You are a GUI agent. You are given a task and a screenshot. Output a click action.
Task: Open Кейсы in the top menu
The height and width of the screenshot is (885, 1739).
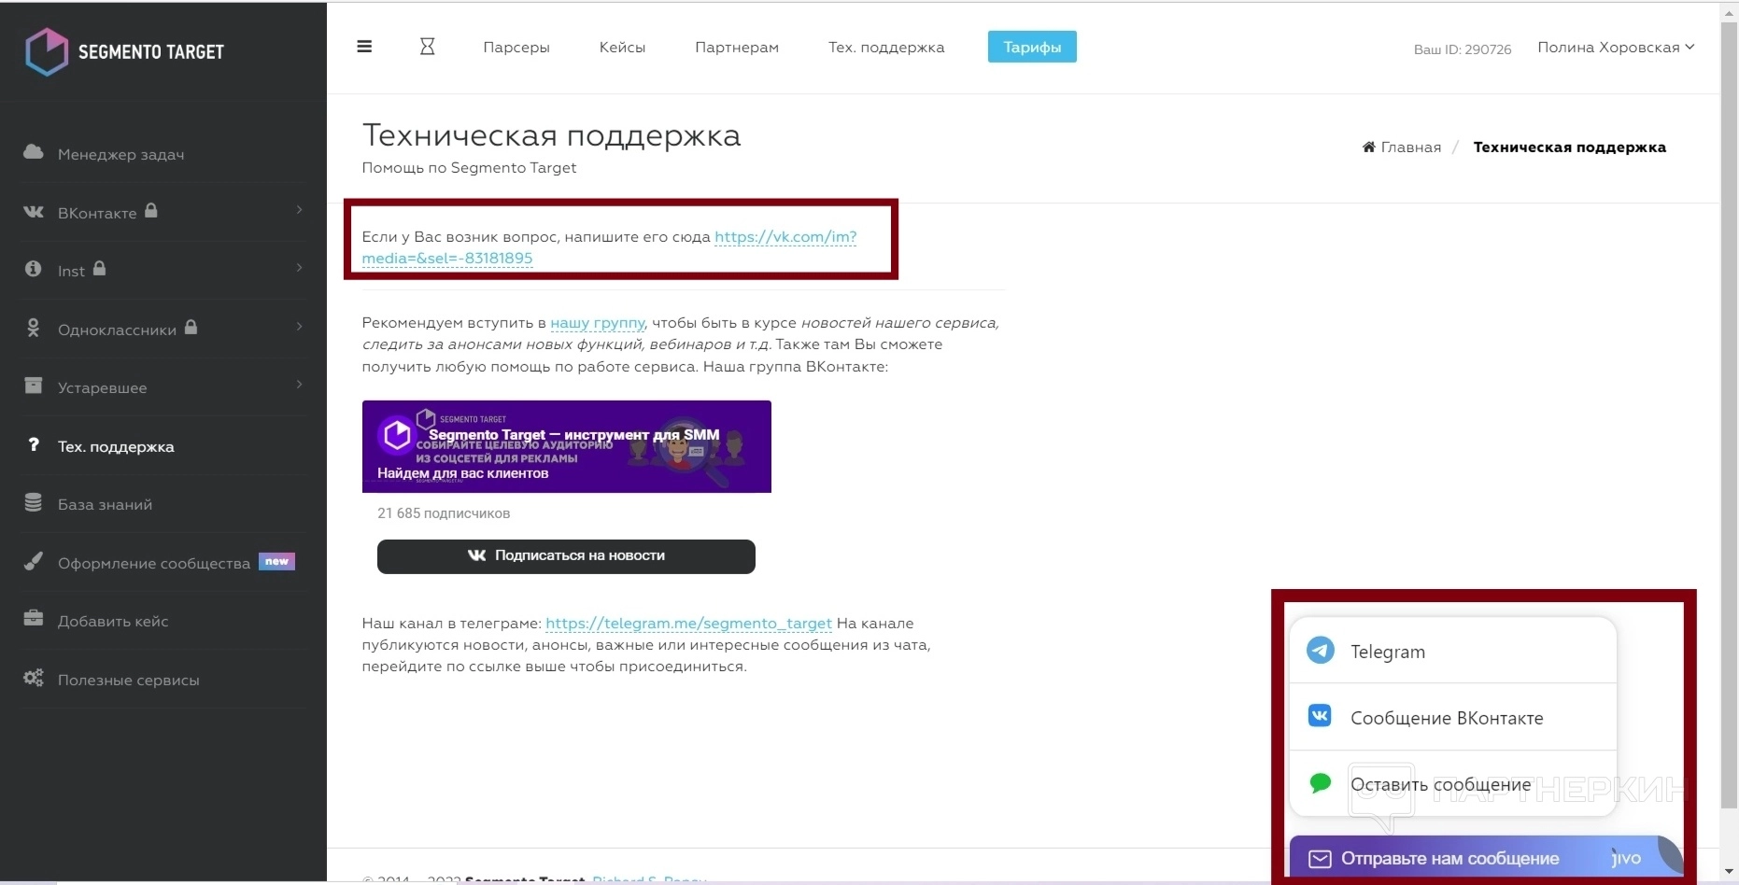click(622, 48)
